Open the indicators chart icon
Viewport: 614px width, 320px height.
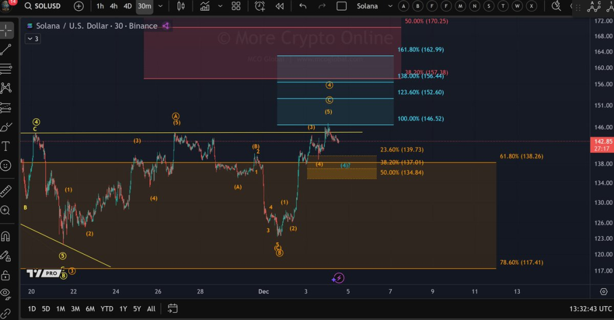click(x=205, y=6)
